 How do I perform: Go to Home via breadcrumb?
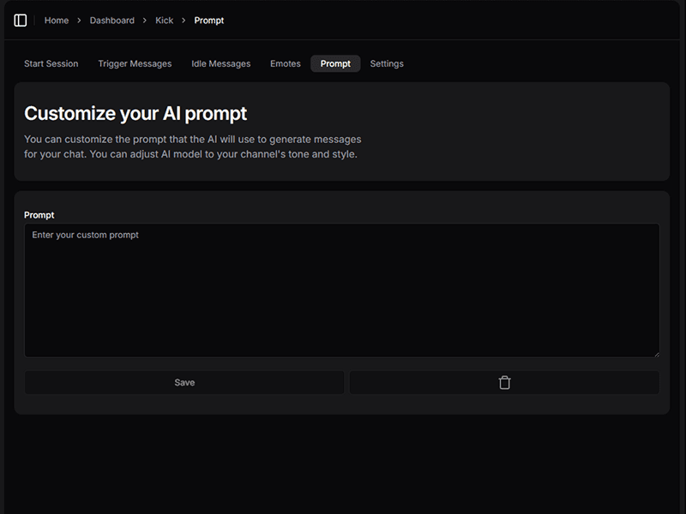pyautogui.click(x=57, y=21)
